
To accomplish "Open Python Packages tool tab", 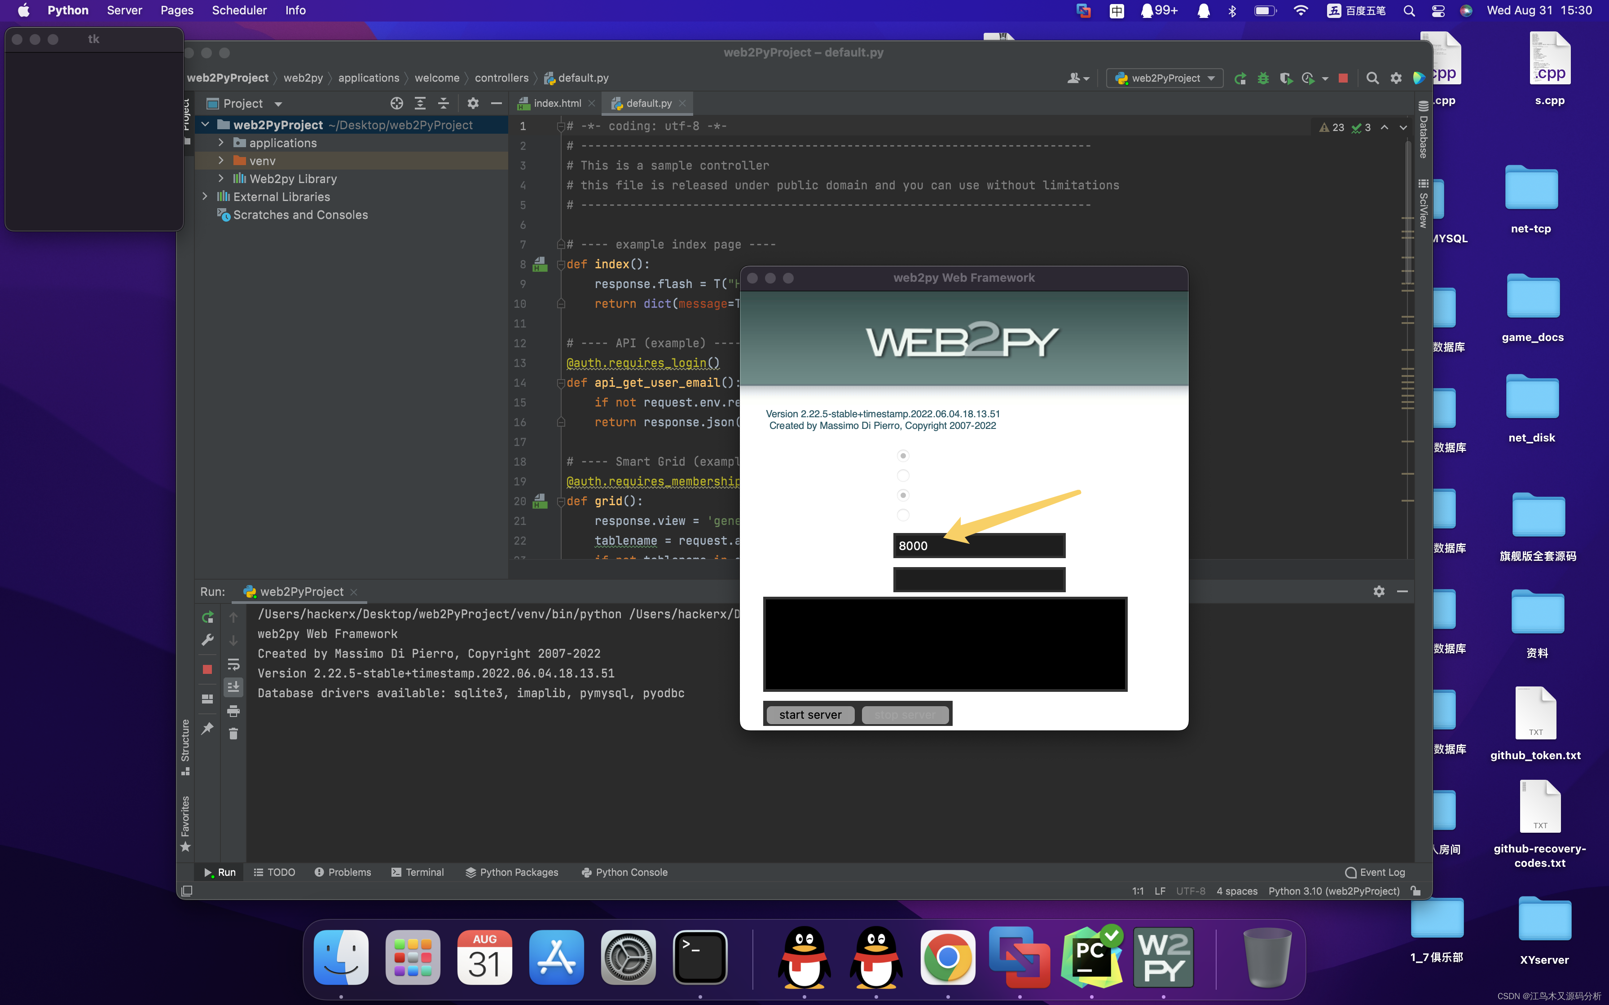I will (x=512, y=872).
